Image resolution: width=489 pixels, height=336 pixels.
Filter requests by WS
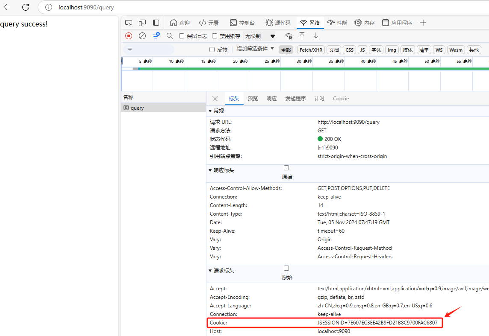(439, 50)
